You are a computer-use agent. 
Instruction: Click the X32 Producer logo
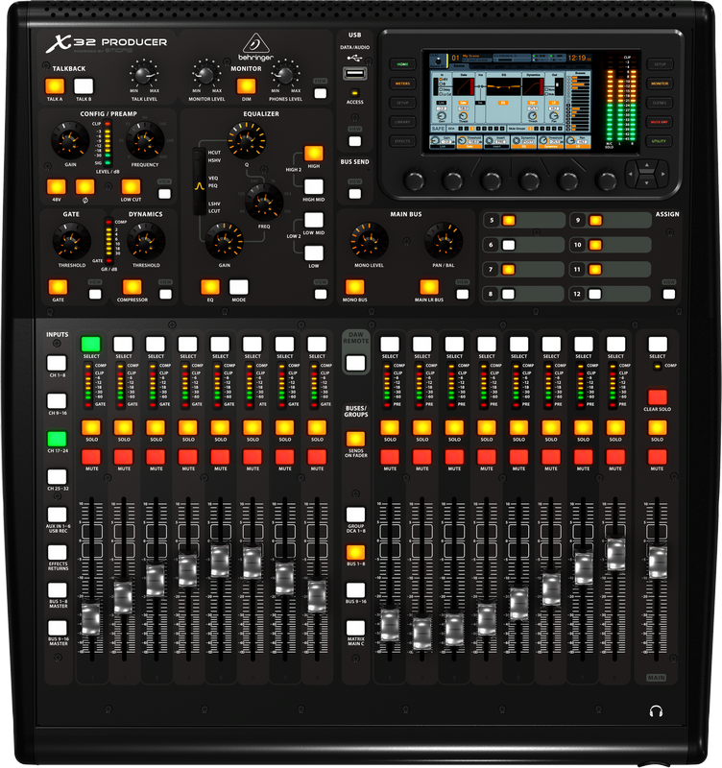[x=106, y=41]
